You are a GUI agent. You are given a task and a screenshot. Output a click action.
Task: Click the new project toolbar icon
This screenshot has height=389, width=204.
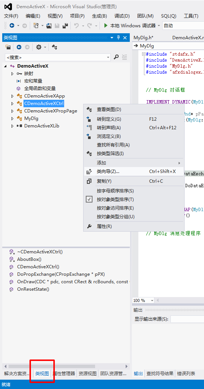point(36,25)
